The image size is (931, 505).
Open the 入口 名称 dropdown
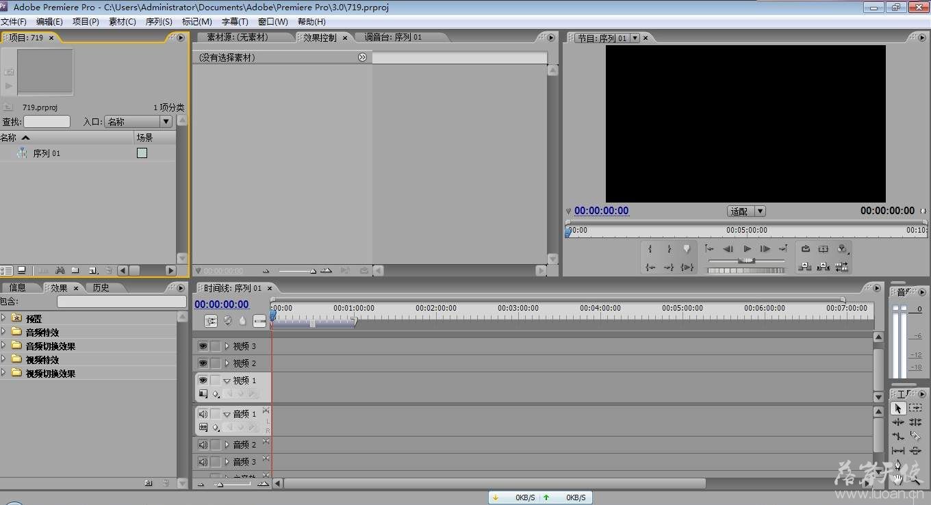point(138,122)
